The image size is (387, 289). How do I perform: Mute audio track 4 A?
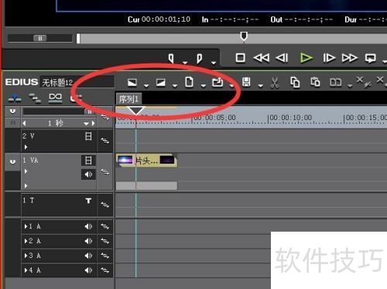(88, 270)
